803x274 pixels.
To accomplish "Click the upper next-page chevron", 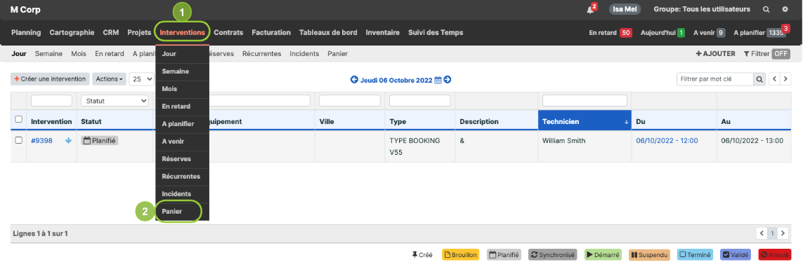I will 785,79.
